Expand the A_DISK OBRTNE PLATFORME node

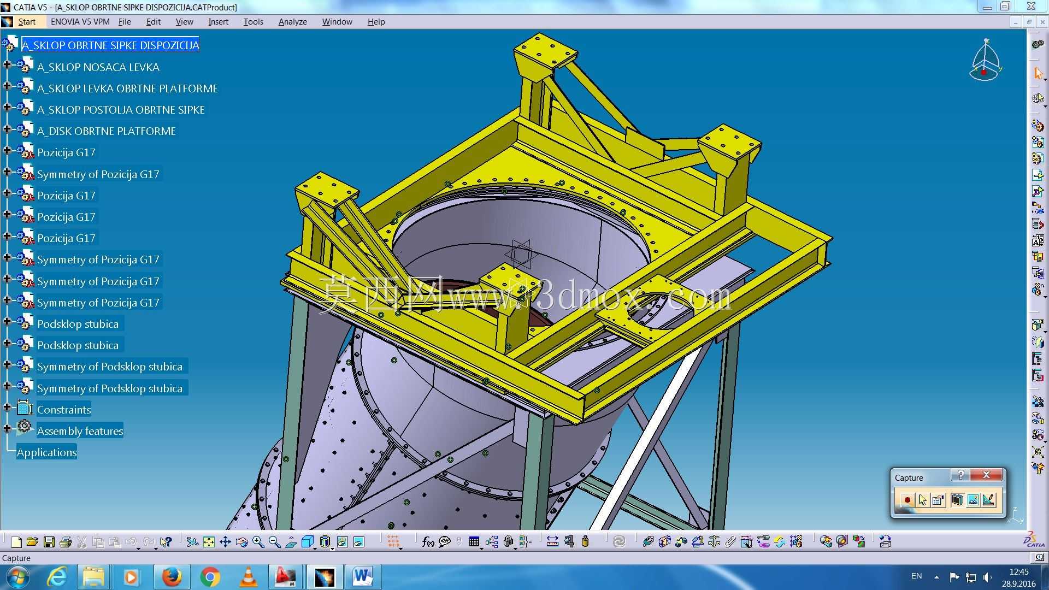[x=7, y=129]
